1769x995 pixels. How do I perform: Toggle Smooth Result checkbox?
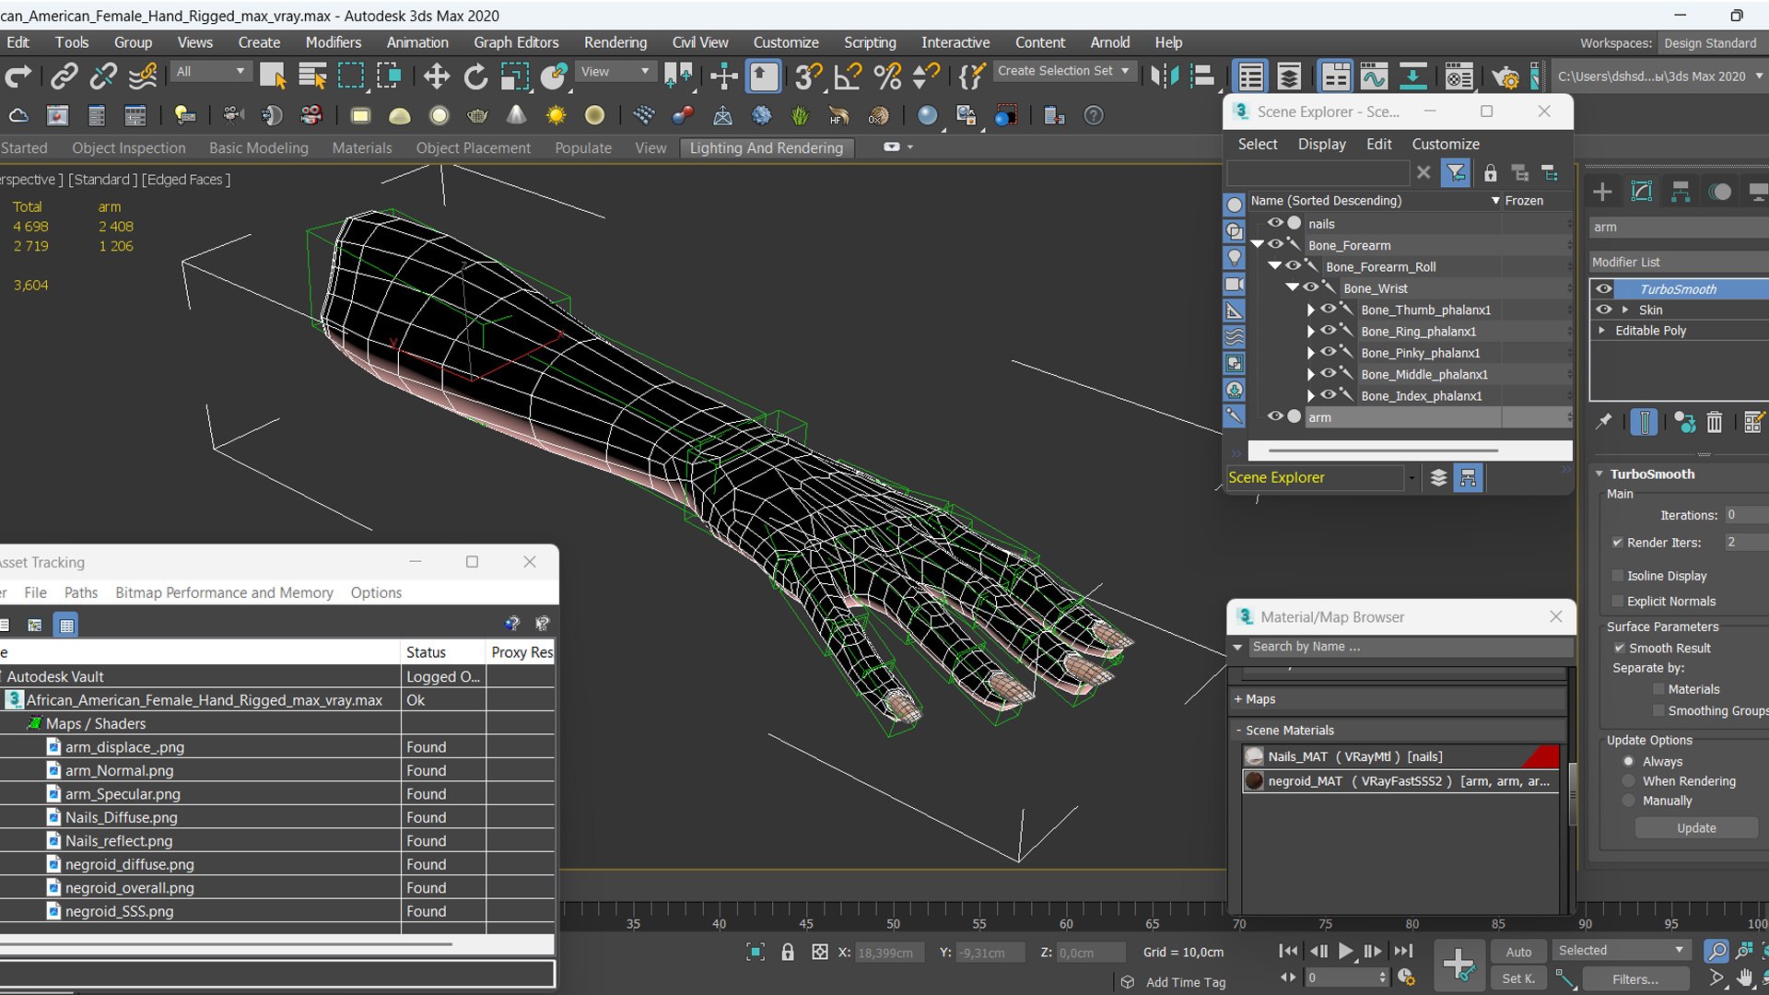[1619, 649]
